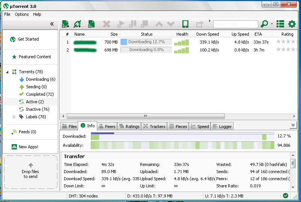Sort by Down Speed column header
The image size is (301, 202).
pos(207,34)
